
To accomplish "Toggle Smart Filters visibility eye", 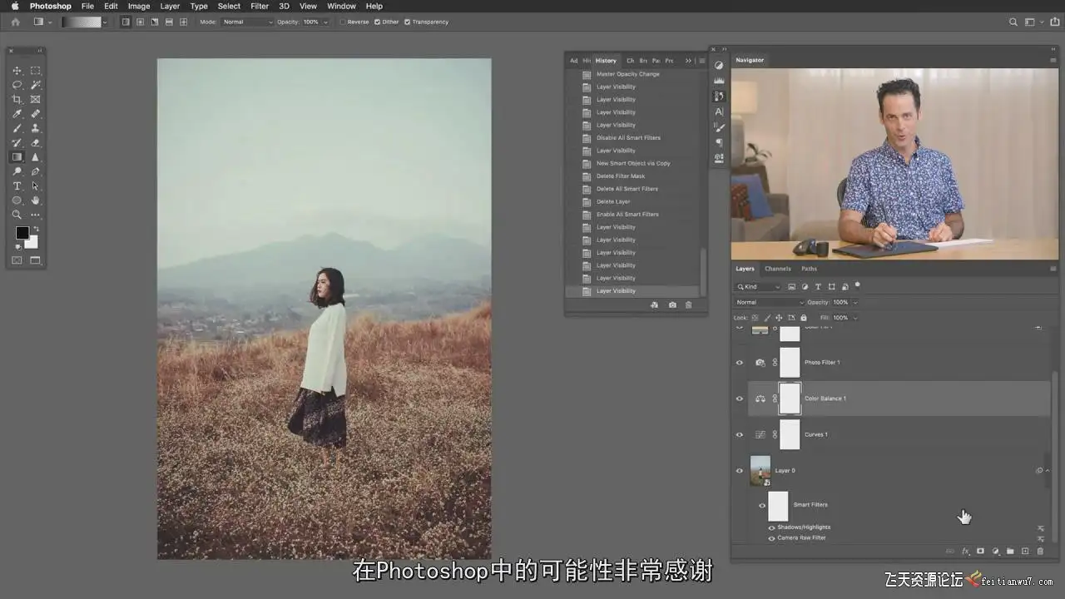I will [760, 505].
